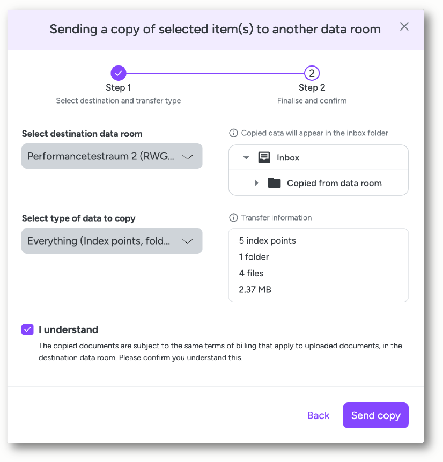Click the Inbox tray icon
The width and height of the screenshot is (443, 462).
click(264, 157)
